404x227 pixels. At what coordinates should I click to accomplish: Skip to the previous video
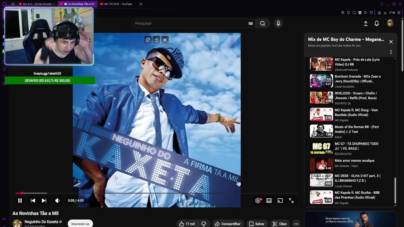click(x=33, y=201)
